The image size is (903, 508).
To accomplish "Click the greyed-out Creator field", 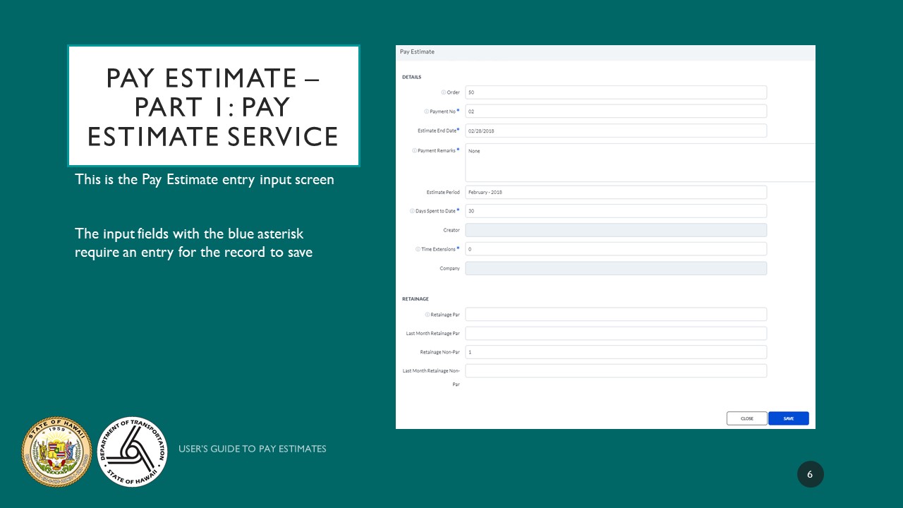I will point(616,230).
